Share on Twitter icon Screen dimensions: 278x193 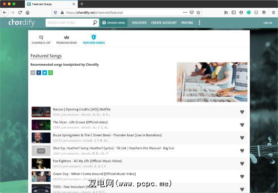click(x=45, y=73)
